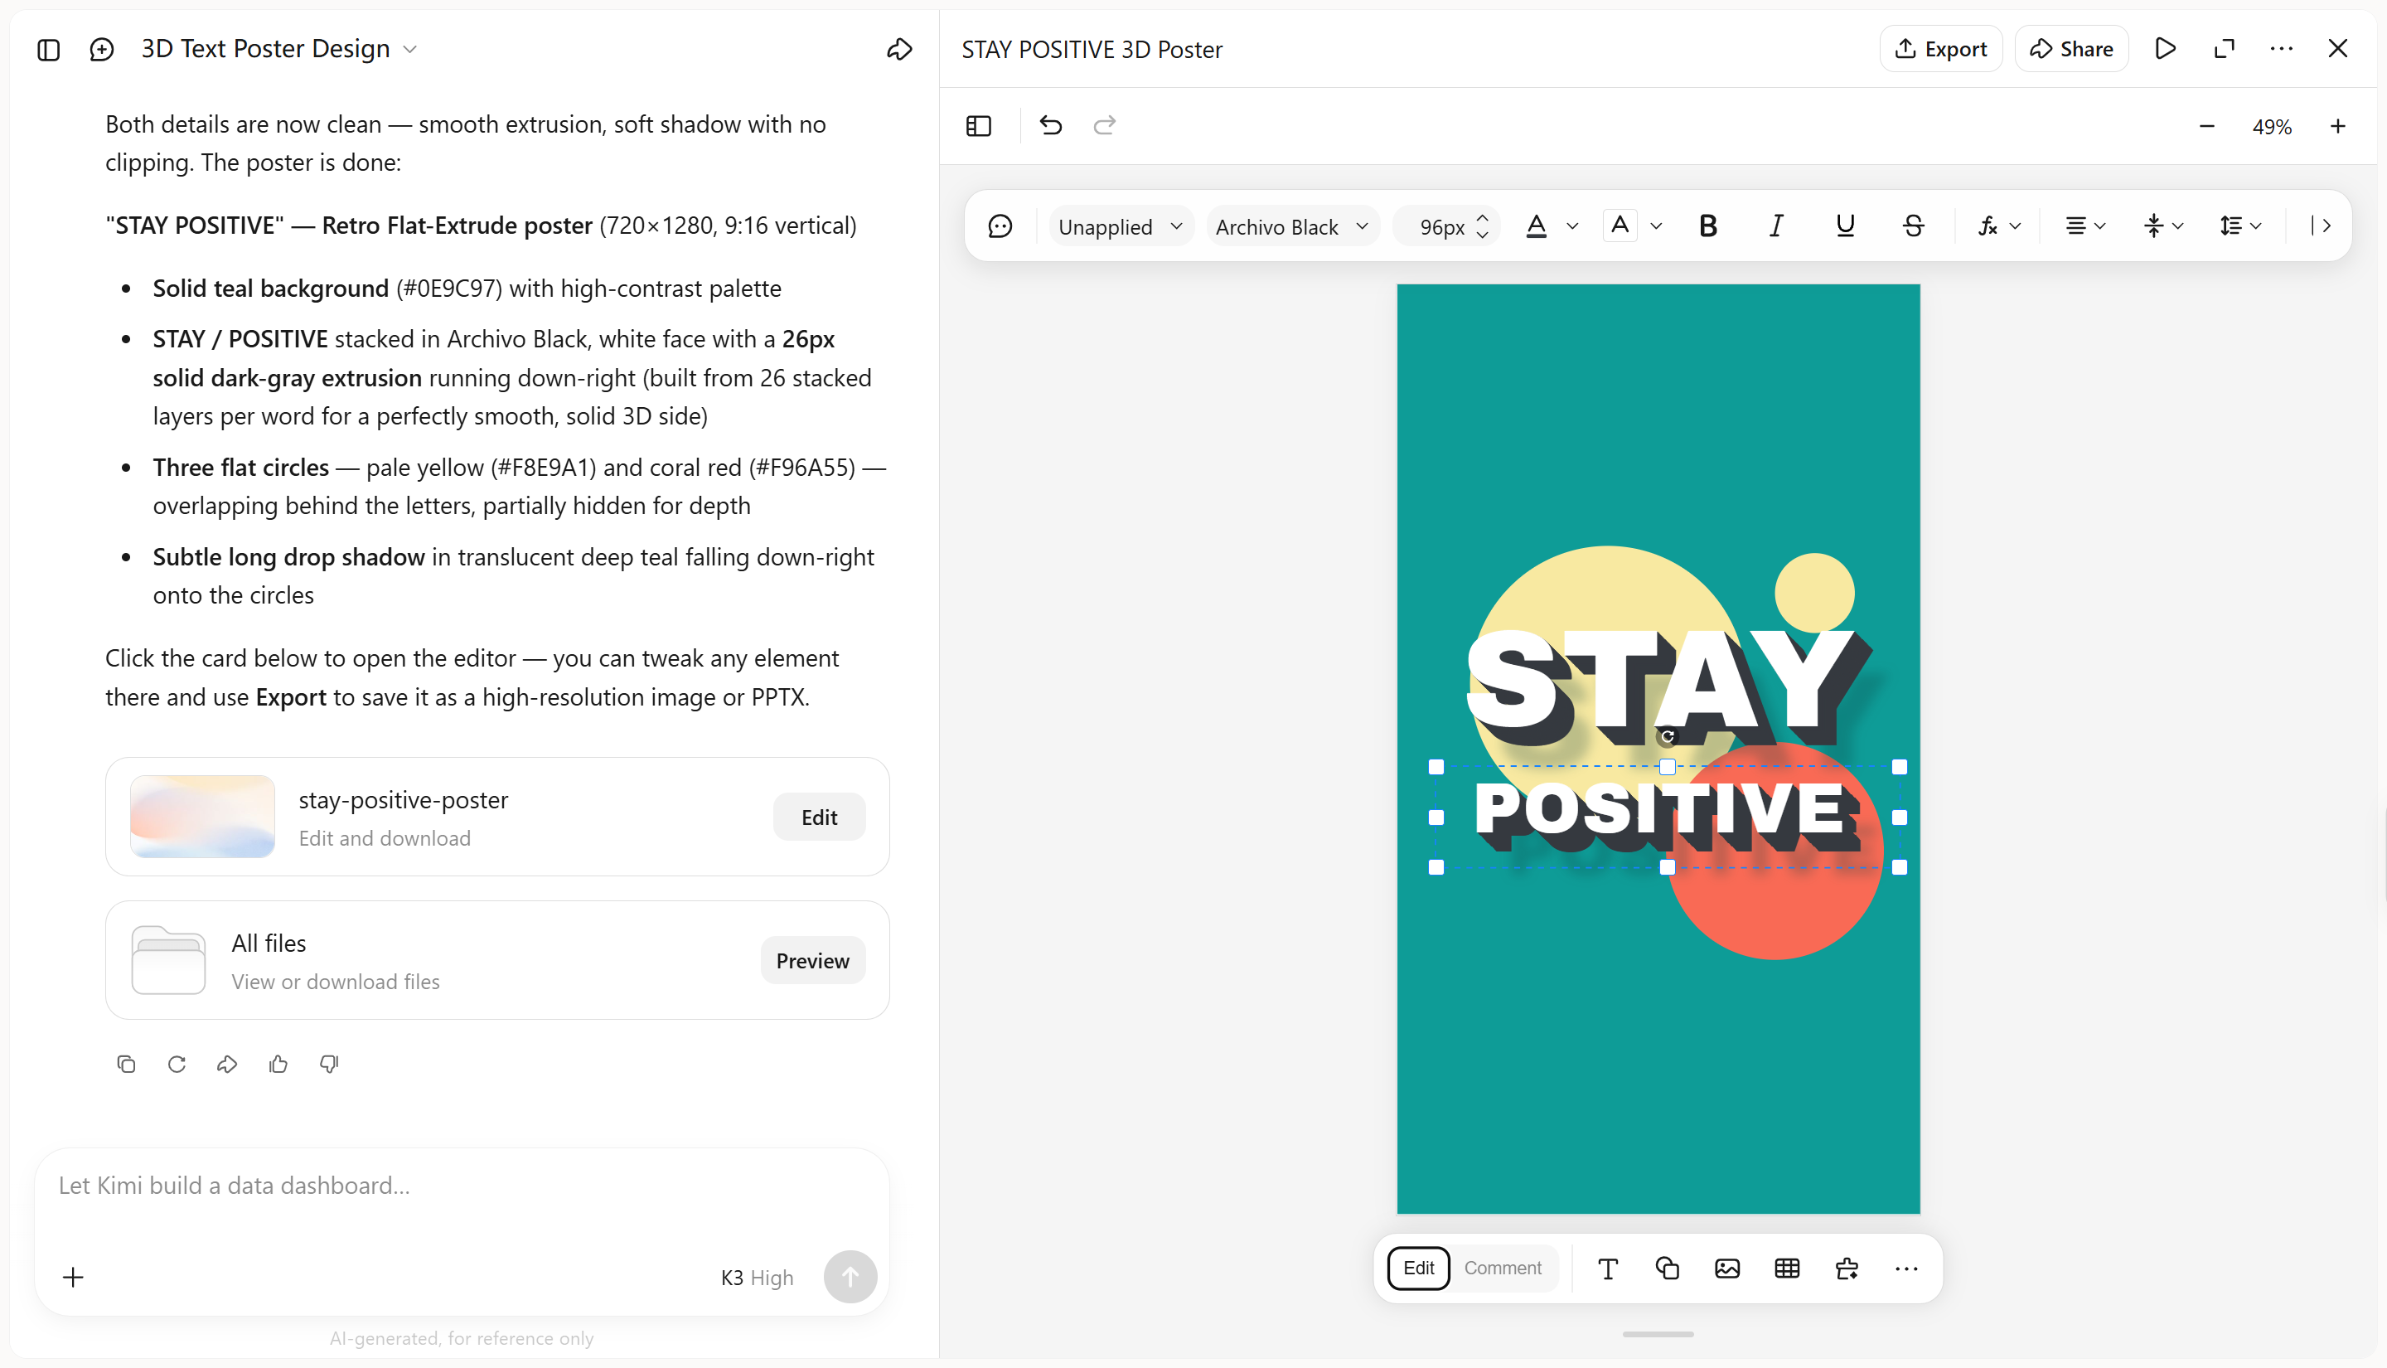The height and width of the screenshot is (1368, 2387).
Task: Undo the last edit
Action: click(1051, 125)
